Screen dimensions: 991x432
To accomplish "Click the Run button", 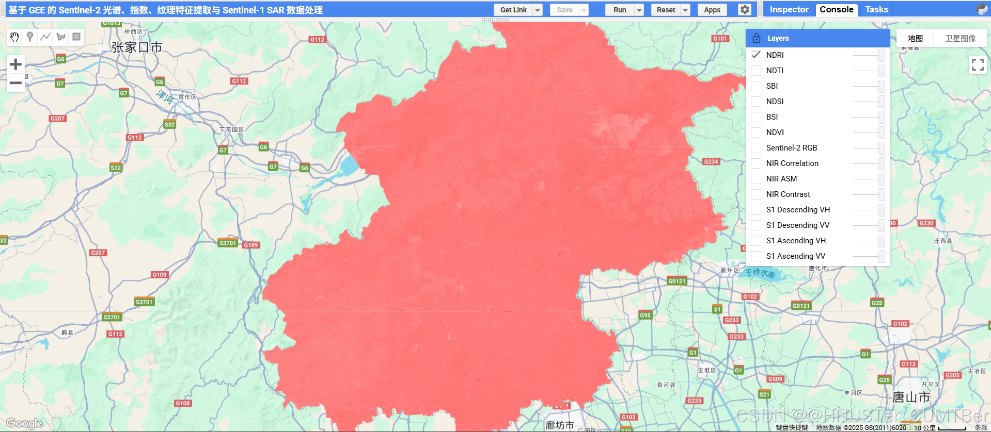I will (x=620, y=10).
